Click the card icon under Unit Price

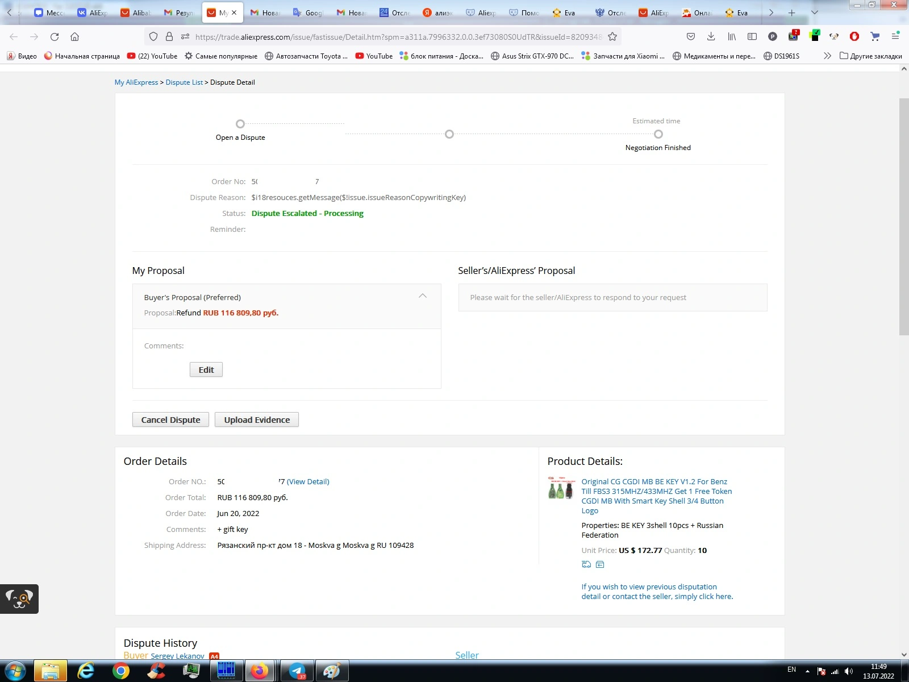click(600, 564)
